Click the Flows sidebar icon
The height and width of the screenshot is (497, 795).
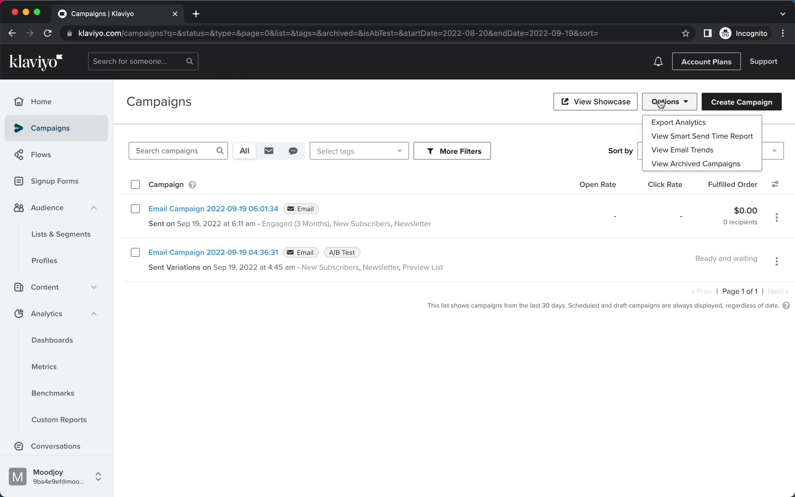point(18,154)
